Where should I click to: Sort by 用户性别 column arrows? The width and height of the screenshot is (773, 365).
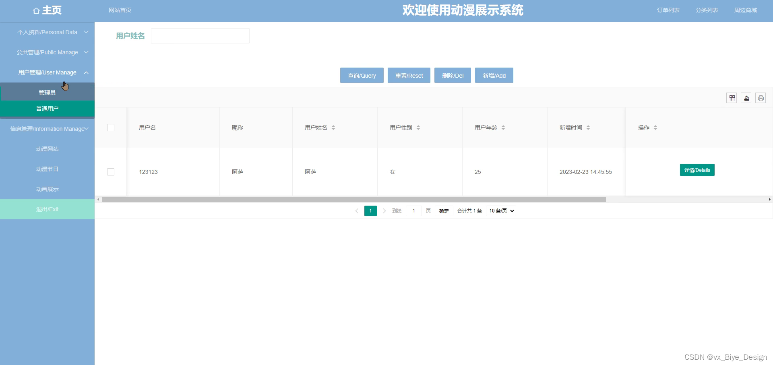coord(418,128)
